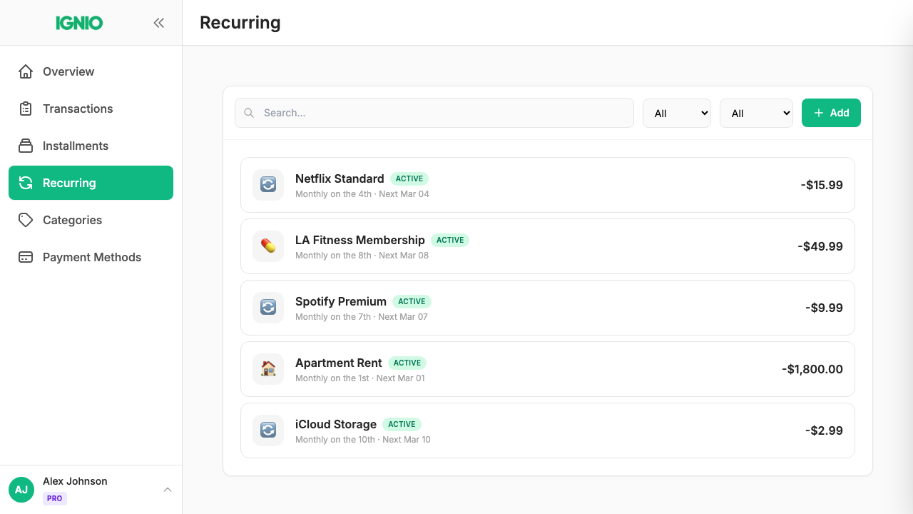Expand the Alex Johnson account menu
The height and width of the screenshot is (514, 913).
point(167,490)
